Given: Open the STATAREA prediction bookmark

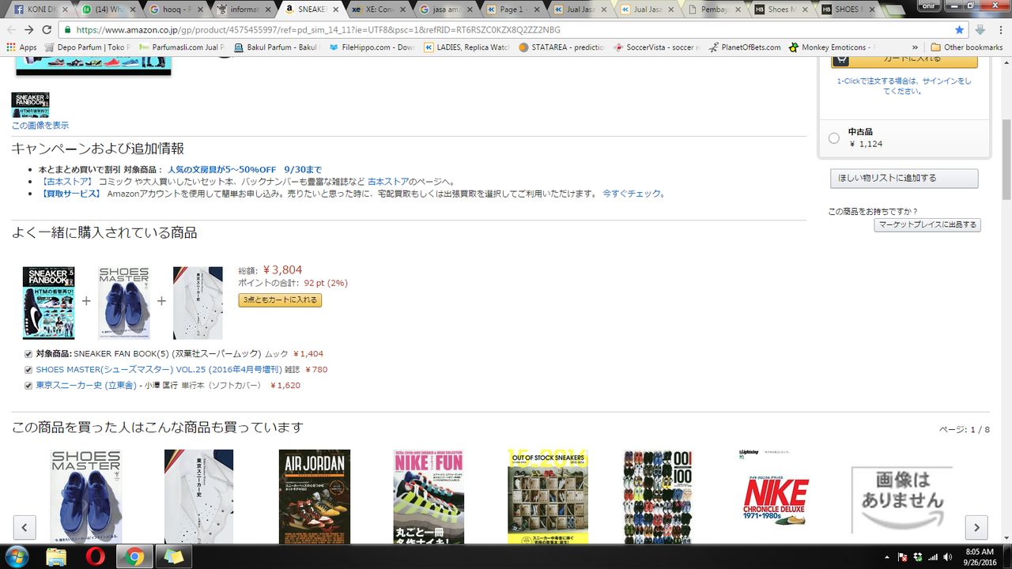Looking at the screenshot, I should coord(562,47).
